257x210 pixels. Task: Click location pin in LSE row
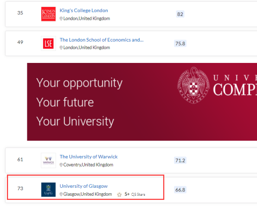tap(61, 48)
